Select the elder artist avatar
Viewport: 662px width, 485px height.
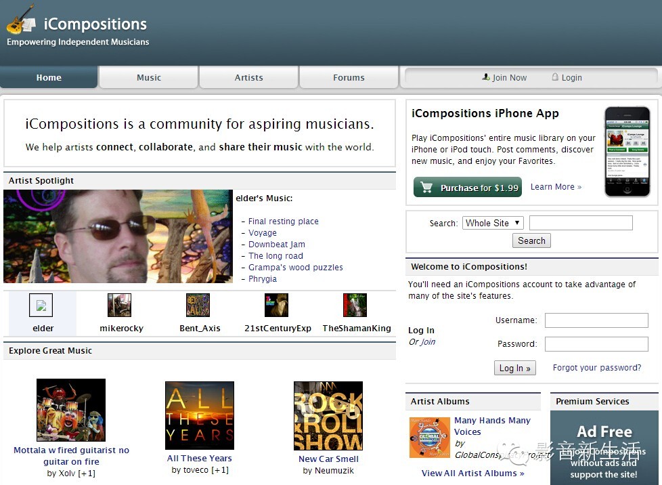click(41, 305)
